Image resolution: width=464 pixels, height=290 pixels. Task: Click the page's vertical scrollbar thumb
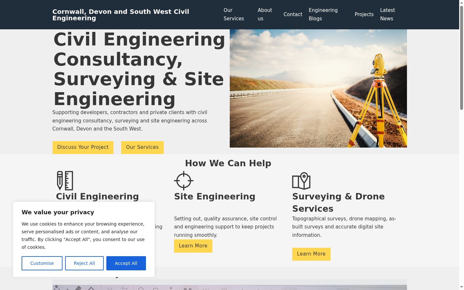point(461,58)
